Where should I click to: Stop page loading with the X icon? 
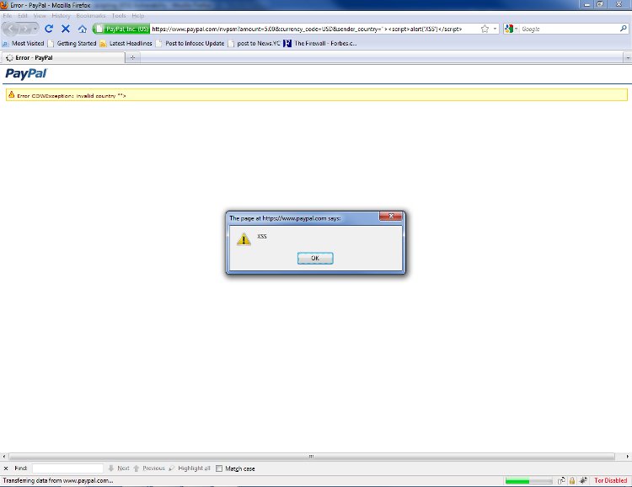[65, 29]
